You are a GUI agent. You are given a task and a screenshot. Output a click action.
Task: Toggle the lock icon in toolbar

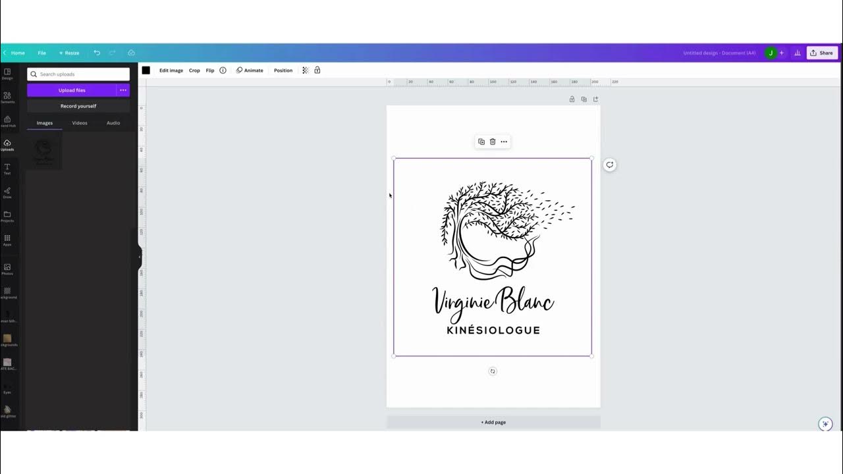coord(317,70)
